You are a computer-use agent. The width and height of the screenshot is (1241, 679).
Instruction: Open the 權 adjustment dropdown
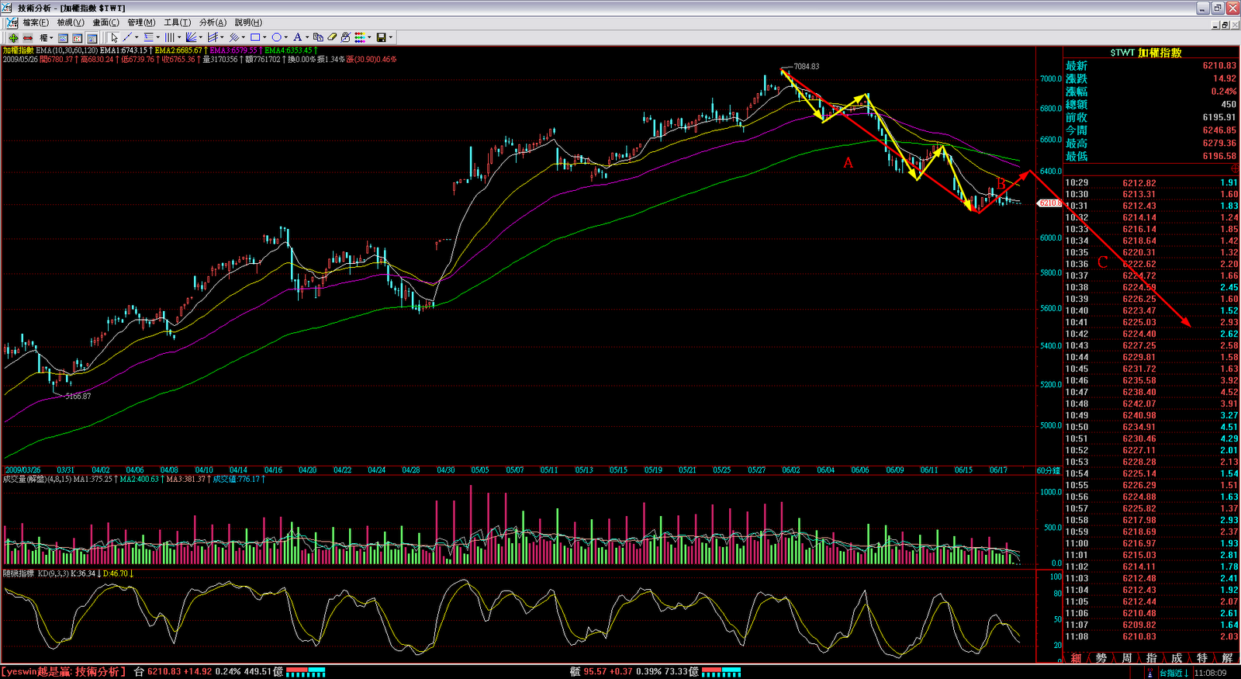pyautogui.click(x=46, y=37)
